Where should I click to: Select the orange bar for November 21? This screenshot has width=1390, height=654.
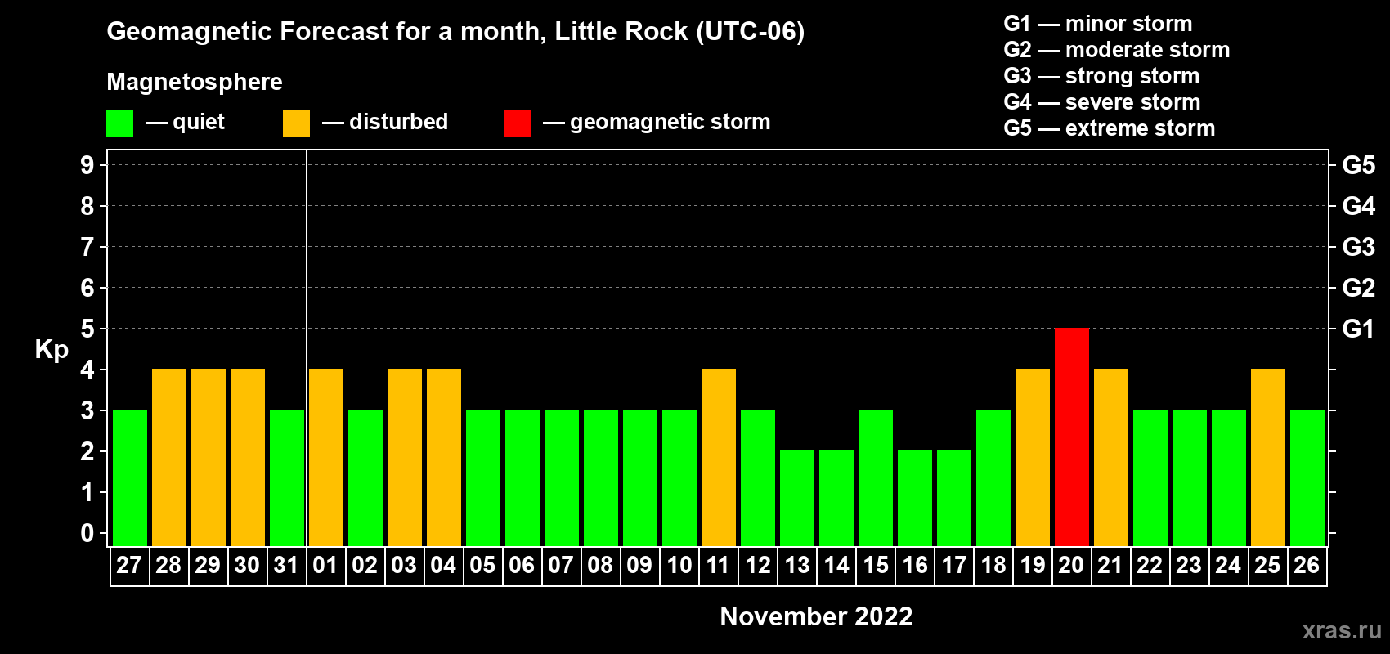click(x=1111, y=457)
